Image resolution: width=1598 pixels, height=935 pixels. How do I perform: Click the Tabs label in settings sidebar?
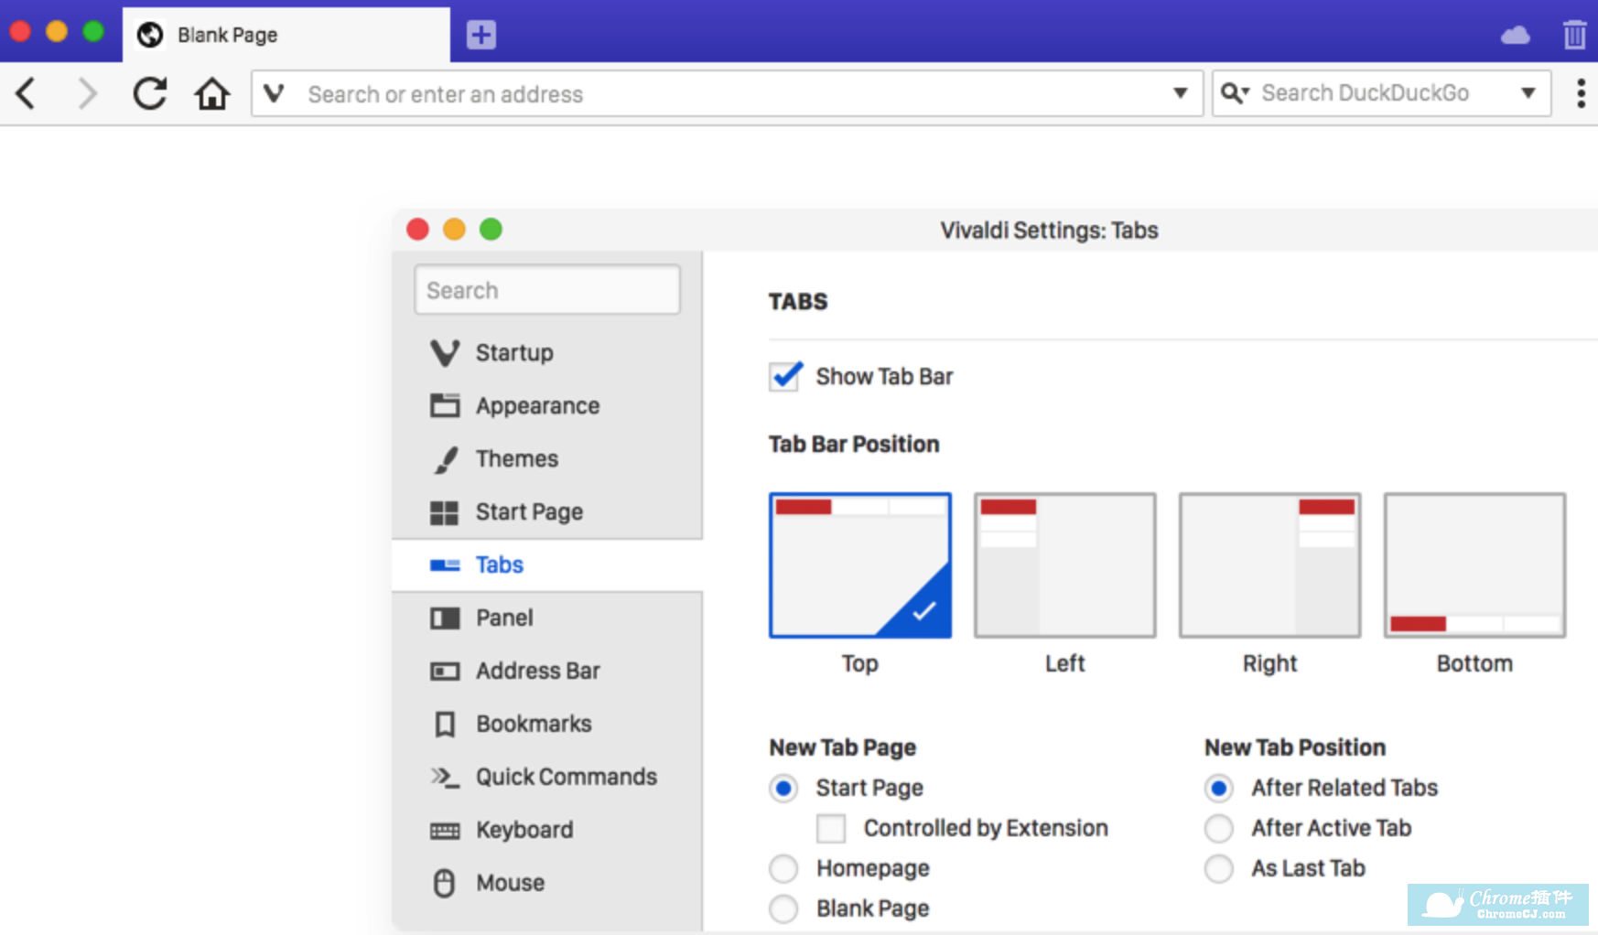point(500,564)
